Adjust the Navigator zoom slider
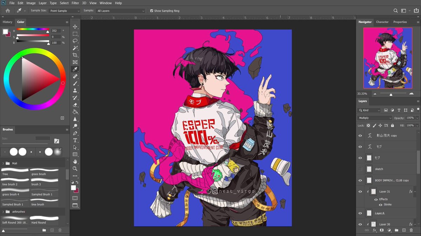This screenshot has height=236, width=421. [391, 94]
